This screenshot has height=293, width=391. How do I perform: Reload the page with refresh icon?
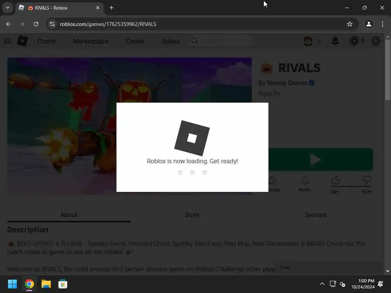(x=36, y=24)
